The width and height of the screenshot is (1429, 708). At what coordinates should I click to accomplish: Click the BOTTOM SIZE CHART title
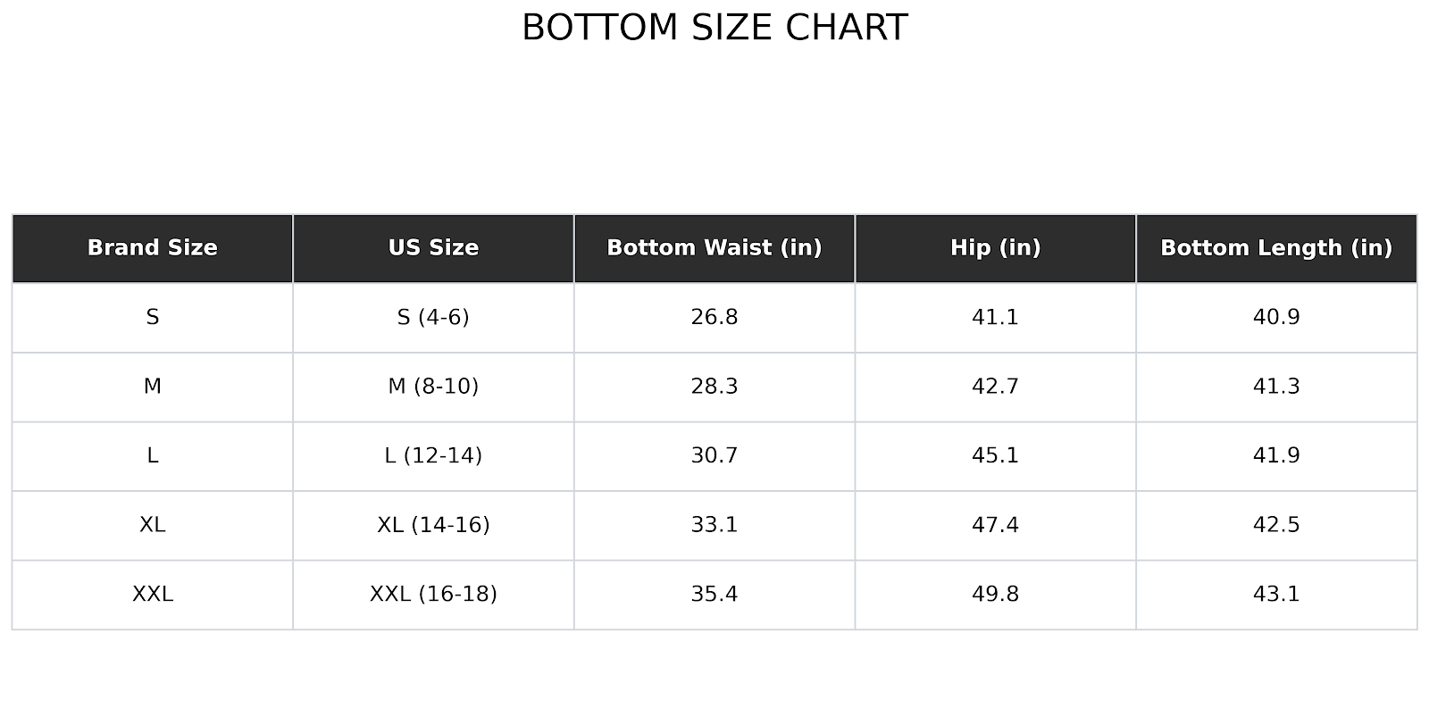tap(714, 28)
